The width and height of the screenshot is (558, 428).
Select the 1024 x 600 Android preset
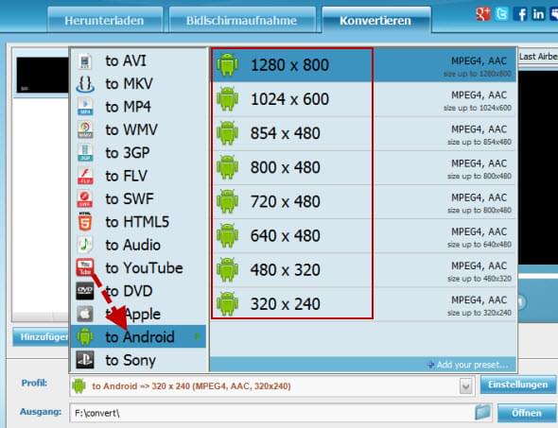coord(364,99)
